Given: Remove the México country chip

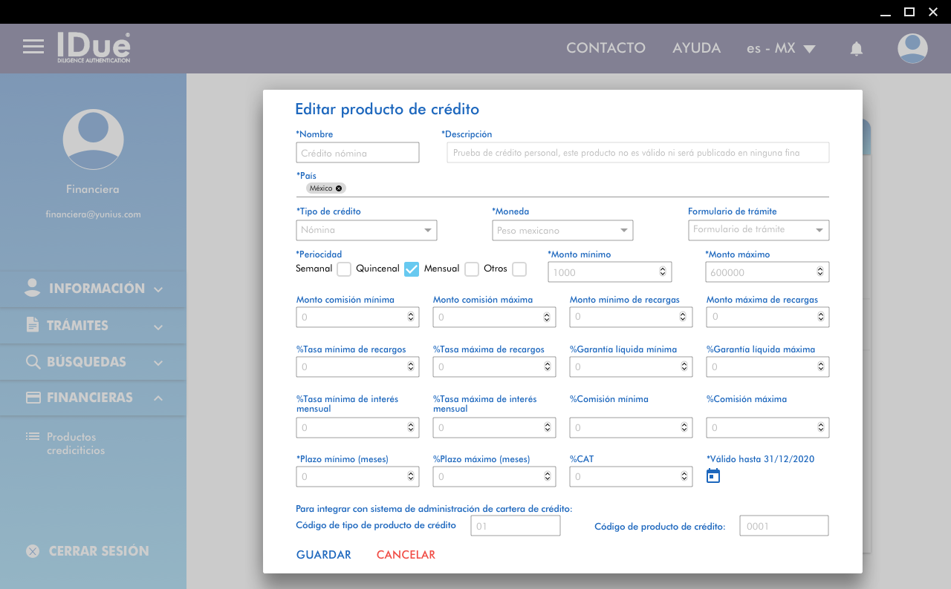Looking at the screenshot, I should [340, 188].
